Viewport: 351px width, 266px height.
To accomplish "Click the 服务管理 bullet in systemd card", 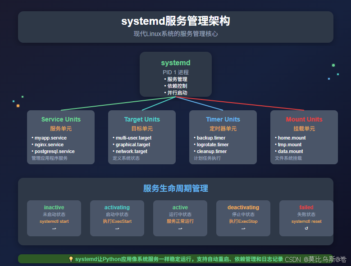I will click(x=176, y=79).
